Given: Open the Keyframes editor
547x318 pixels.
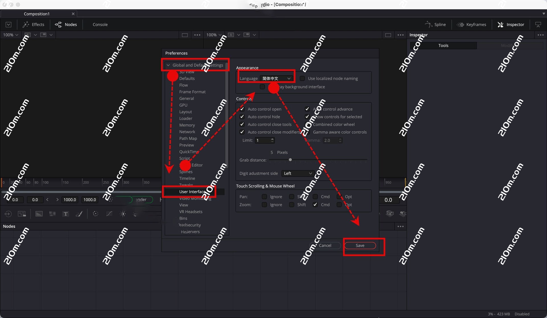Looking at the screenshot, I should pos(472,25).
